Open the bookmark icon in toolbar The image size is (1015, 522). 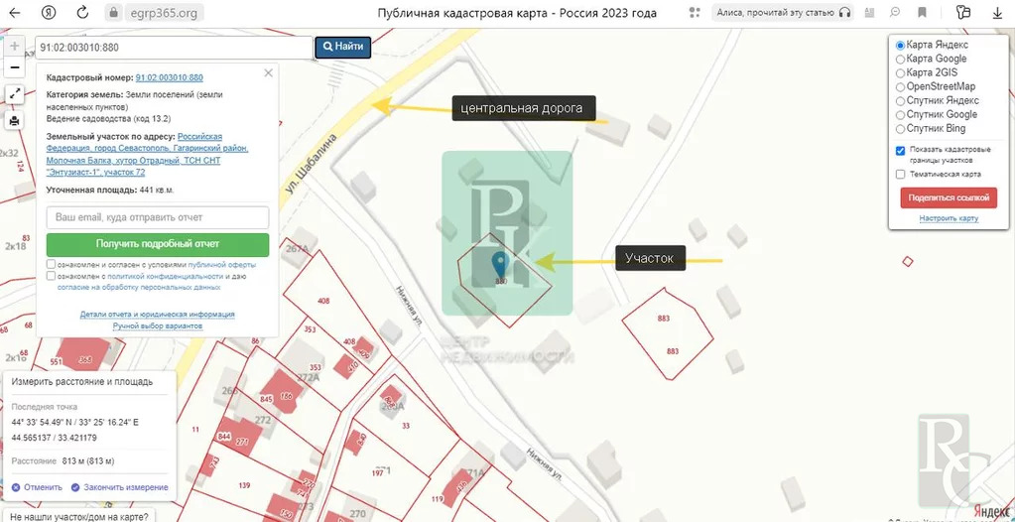pos(923,12)
